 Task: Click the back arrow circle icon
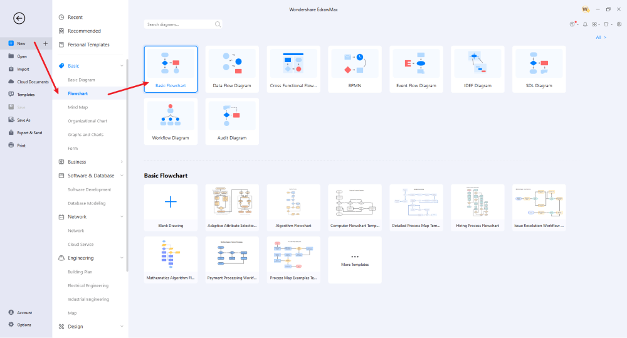click(x=19, y=18)
